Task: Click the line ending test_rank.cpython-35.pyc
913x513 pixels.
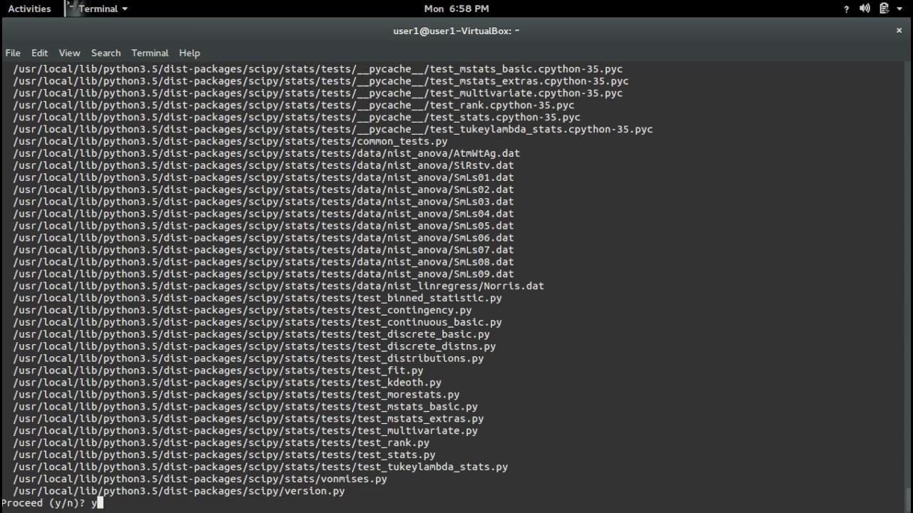Action: [293, 105]
